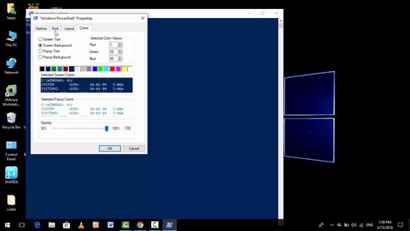The width and height of the screenshot is (410, 231).
Task: Click the PowerShell taskbar icon
Action: [169, 225]
